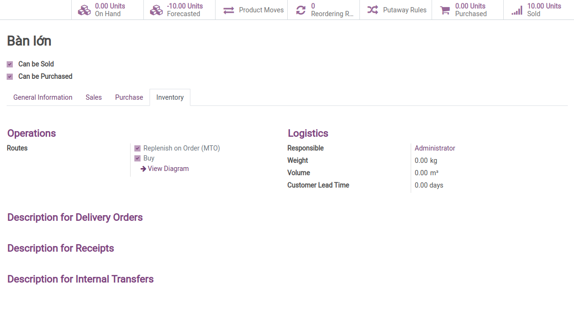Open the 0.00 Units Purchased stat

(x=468, y=10)
